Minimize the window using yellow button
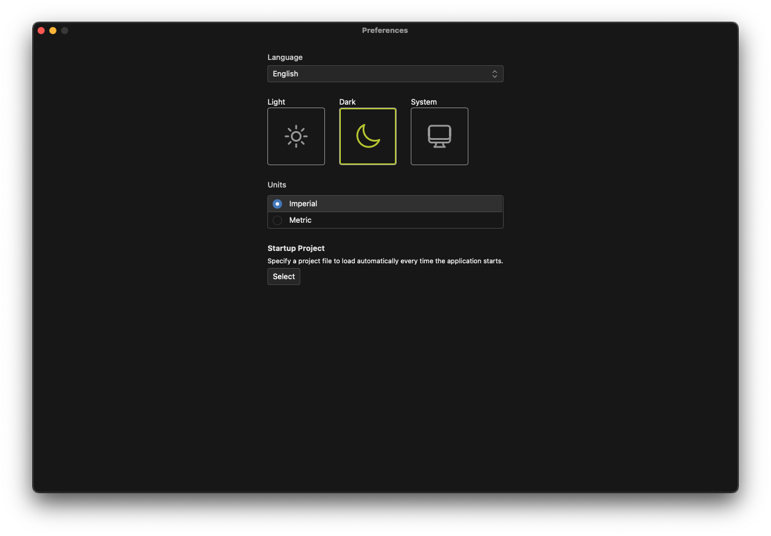The width and height of the screenshot is (771, 536). point(53,31)
